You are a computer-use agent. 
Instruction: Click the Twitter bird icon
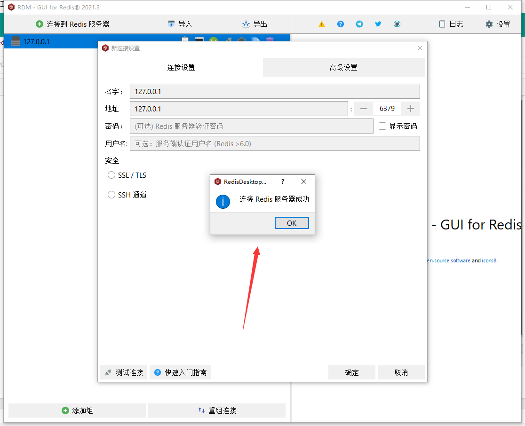click(x=378, y=24)
